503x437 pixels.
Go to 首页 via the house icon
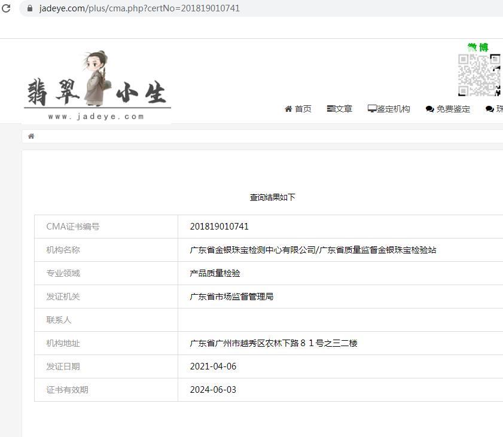(288, 109)
